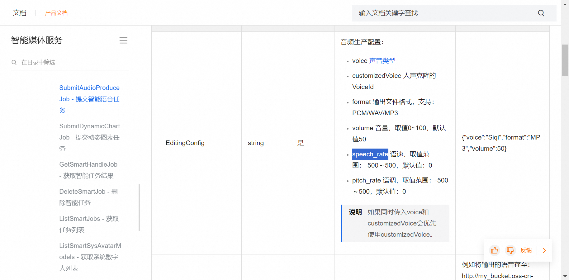
Task: Click the {"voice":"Siqi"... example value
Action: [x=501, y=143]
